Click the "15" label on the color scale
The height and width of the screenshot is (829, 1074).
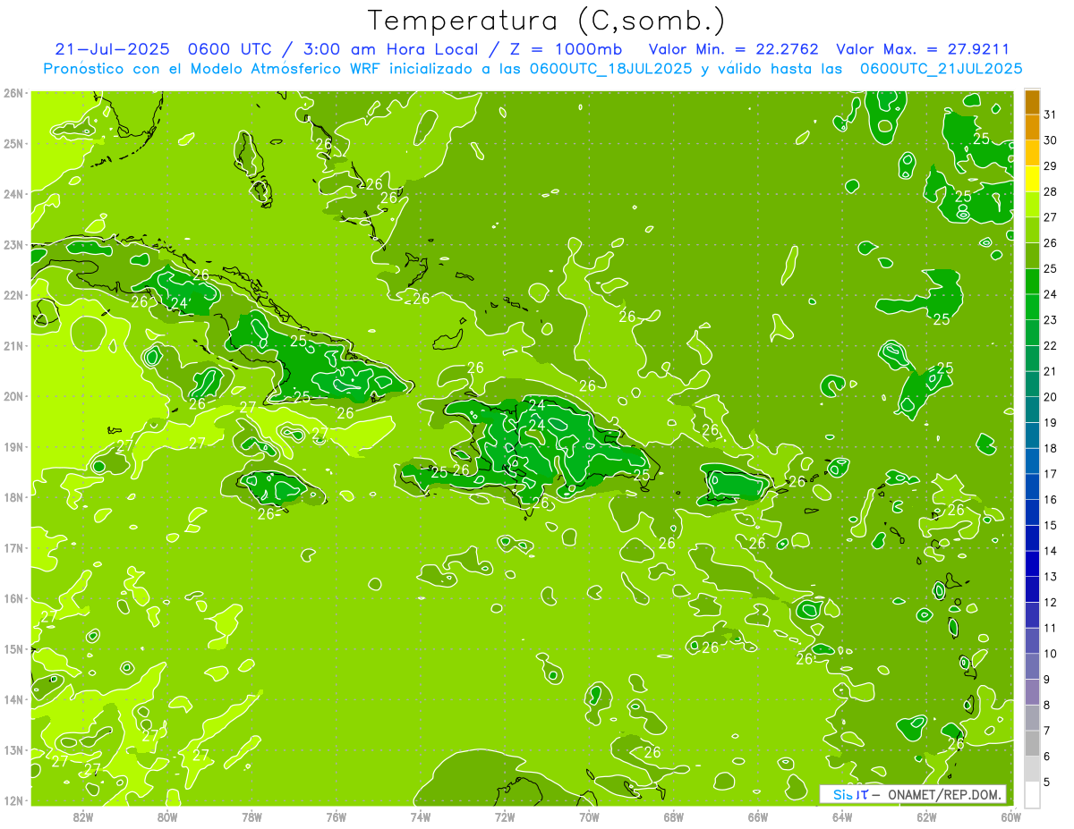1050,525
